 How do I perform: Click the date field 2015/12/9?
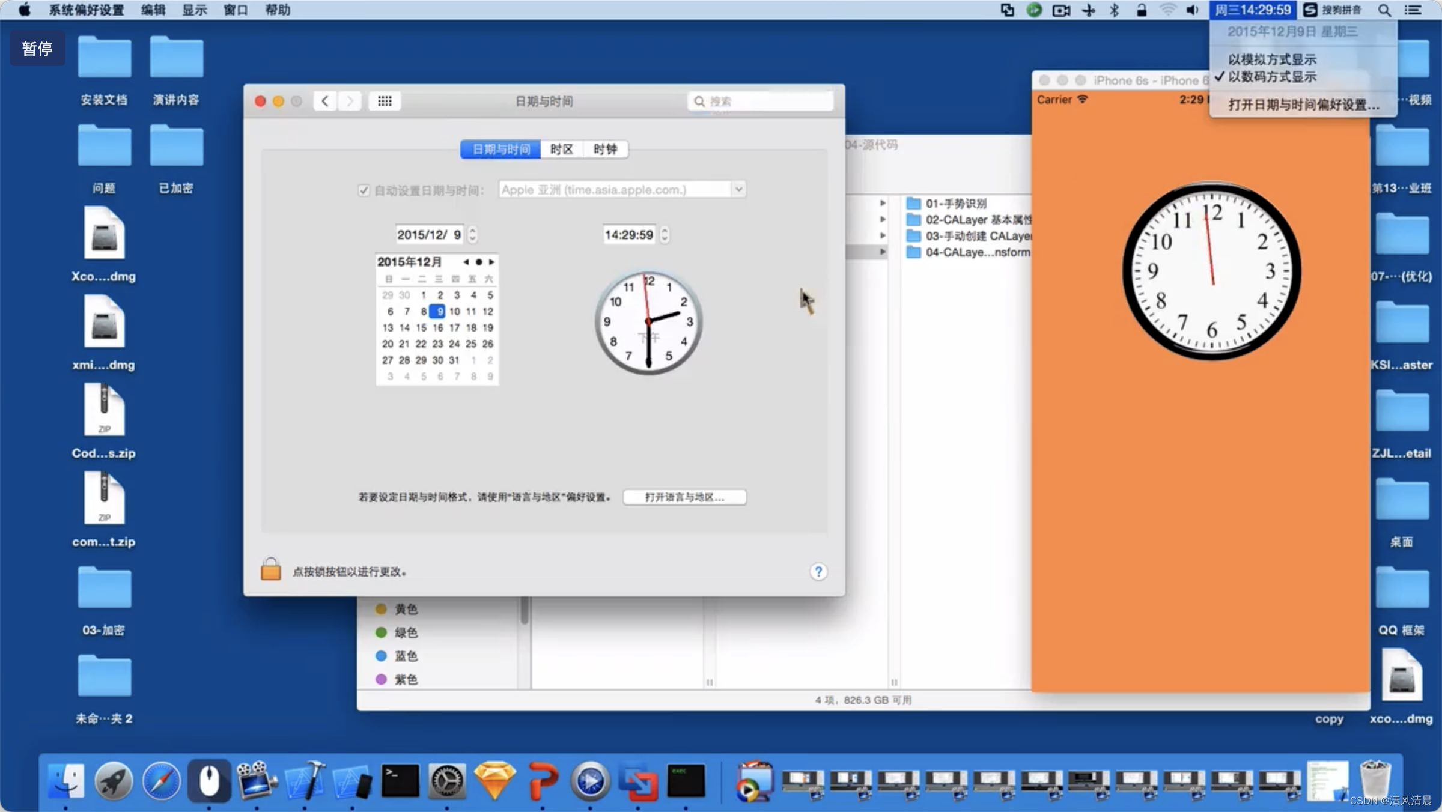[430, 234]
